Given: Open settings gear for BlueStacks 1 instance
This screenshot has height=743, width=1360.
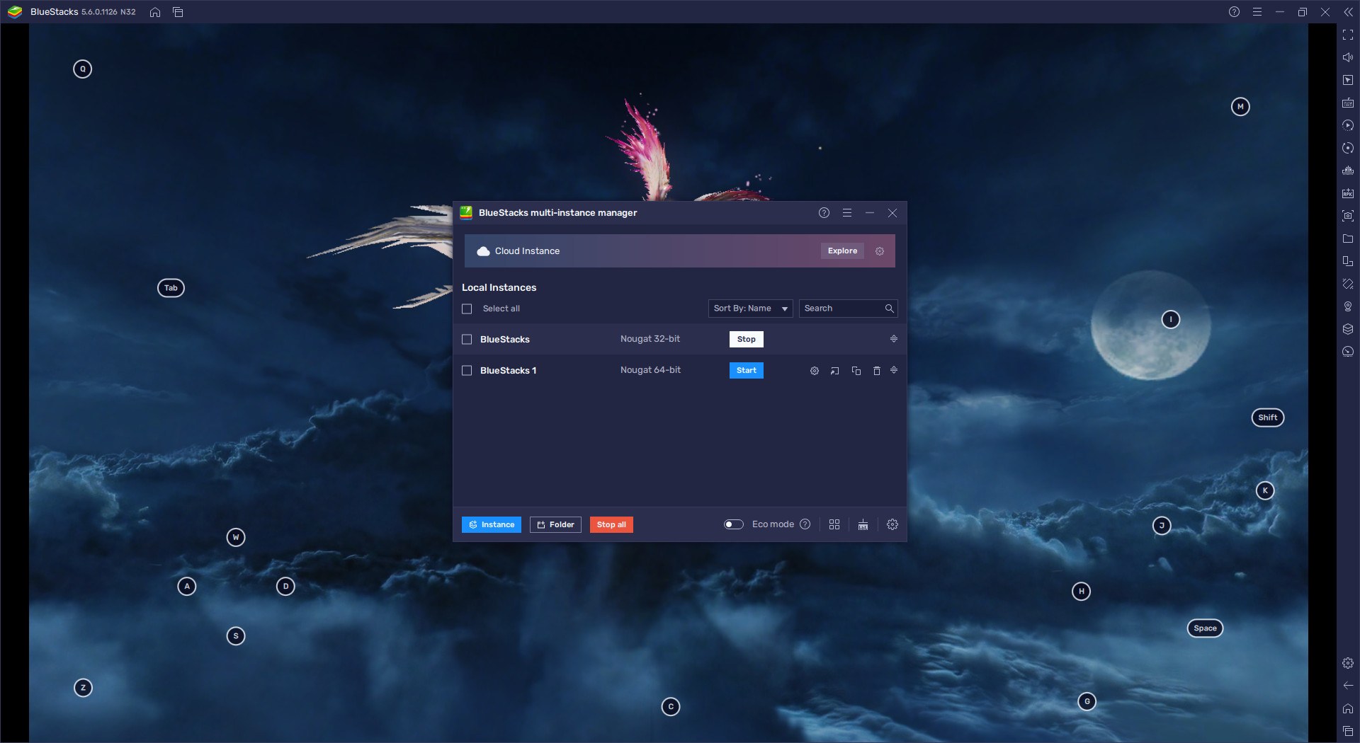Looking at the screenshot, I should pos(815,371).
